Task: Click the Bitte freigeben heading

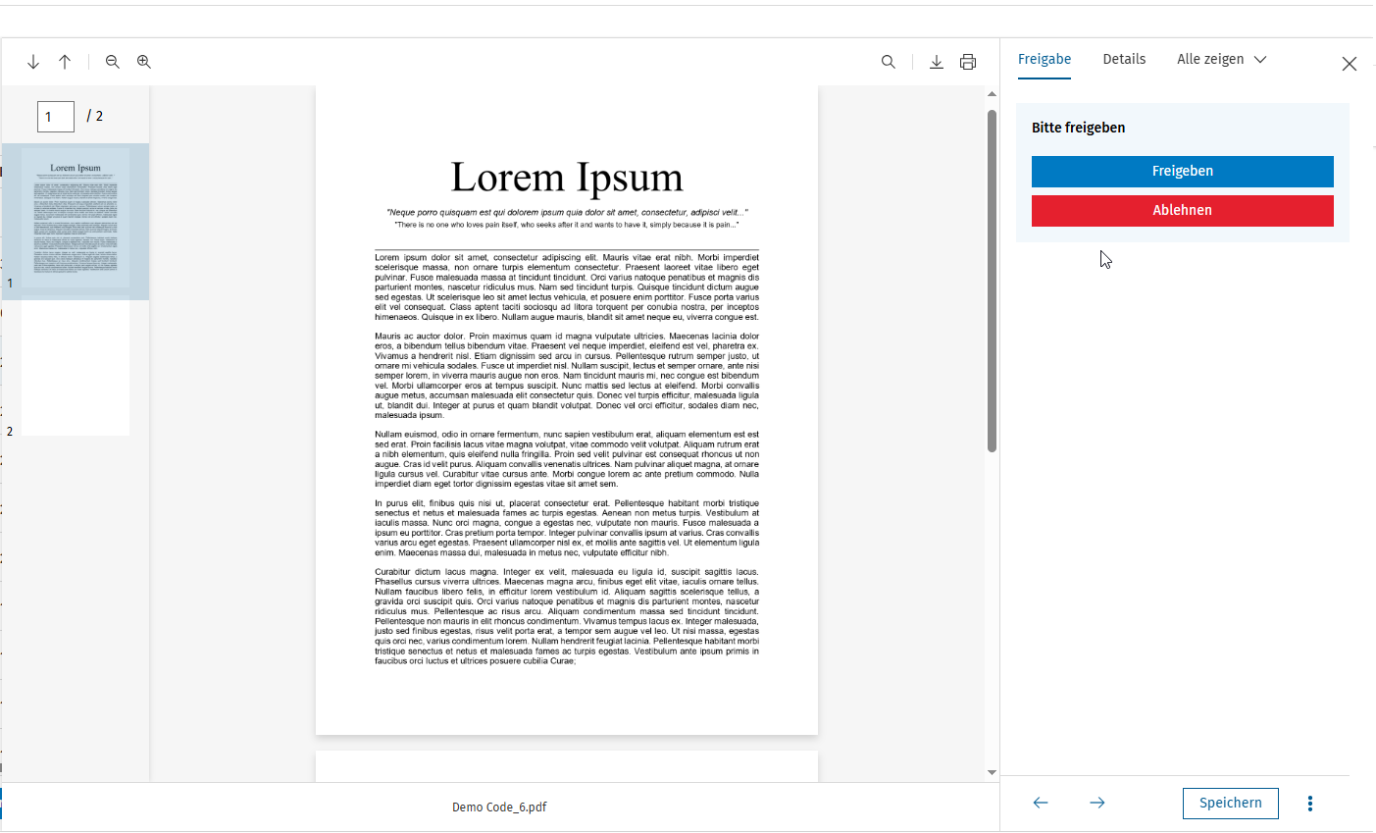Action: [1078, 128]
